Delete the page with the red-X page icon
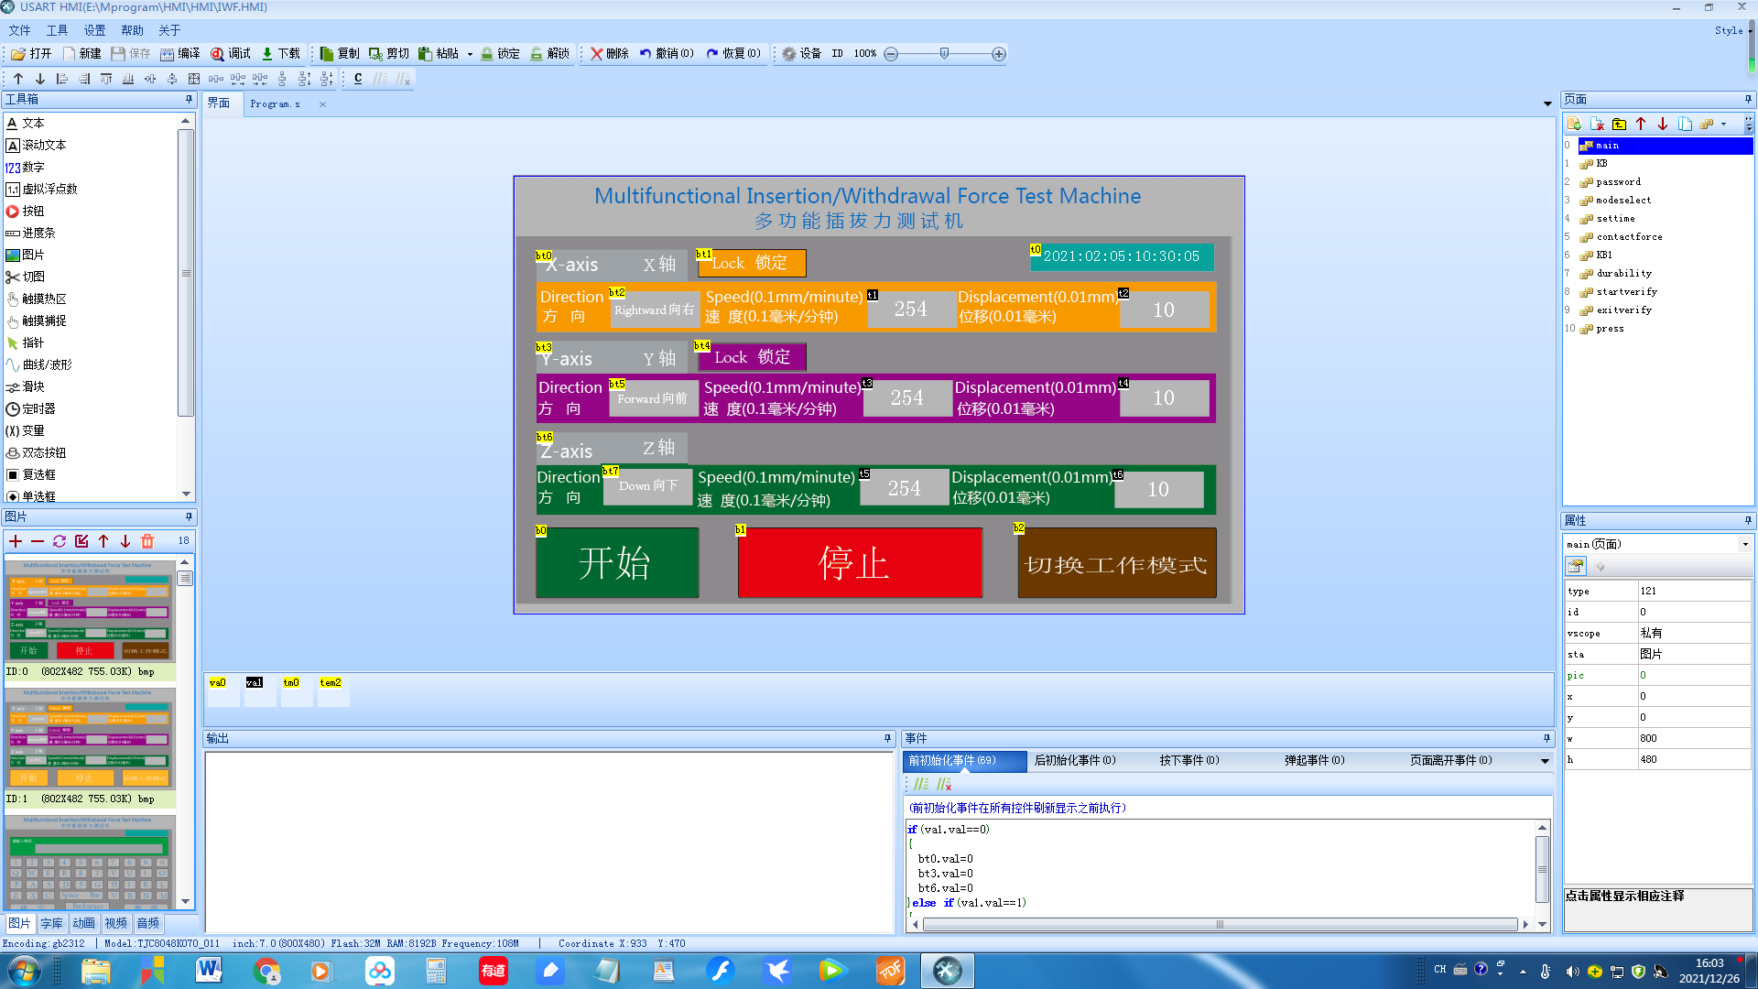 pyautogui.click(x=1597, y=124)
